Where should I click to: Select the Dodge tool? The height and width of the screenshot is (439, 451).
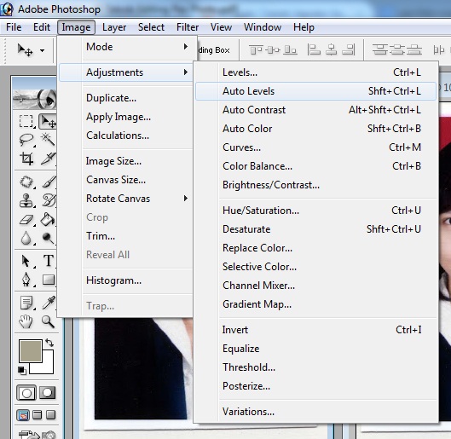(48, 238)
